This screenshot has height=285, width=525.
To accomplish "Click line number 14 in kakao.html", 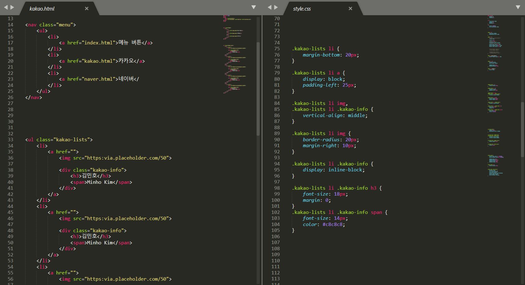I will point(11,25).
